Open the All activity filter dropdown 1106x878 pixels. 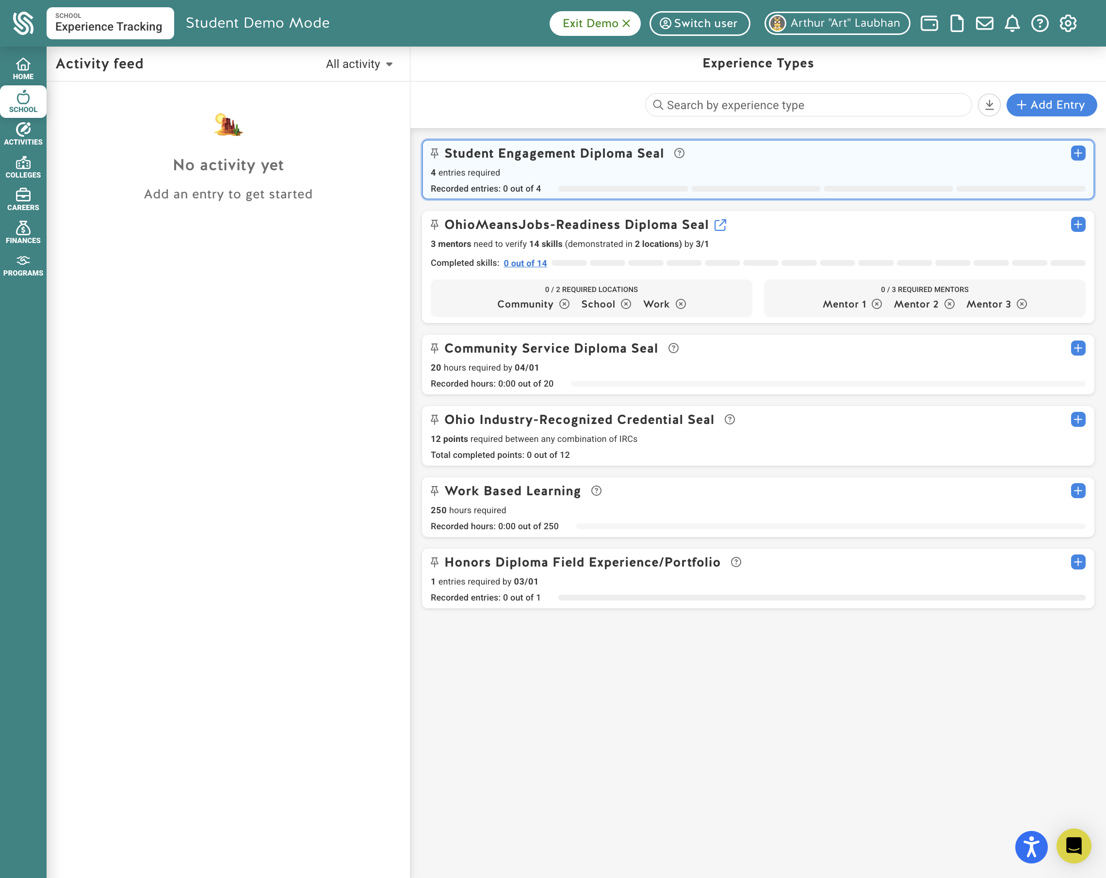[x=359, y=64]
